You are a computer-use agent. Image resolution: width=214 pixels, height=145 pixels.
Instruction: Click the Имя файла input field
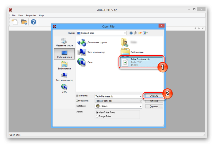(x=117, y=96)
